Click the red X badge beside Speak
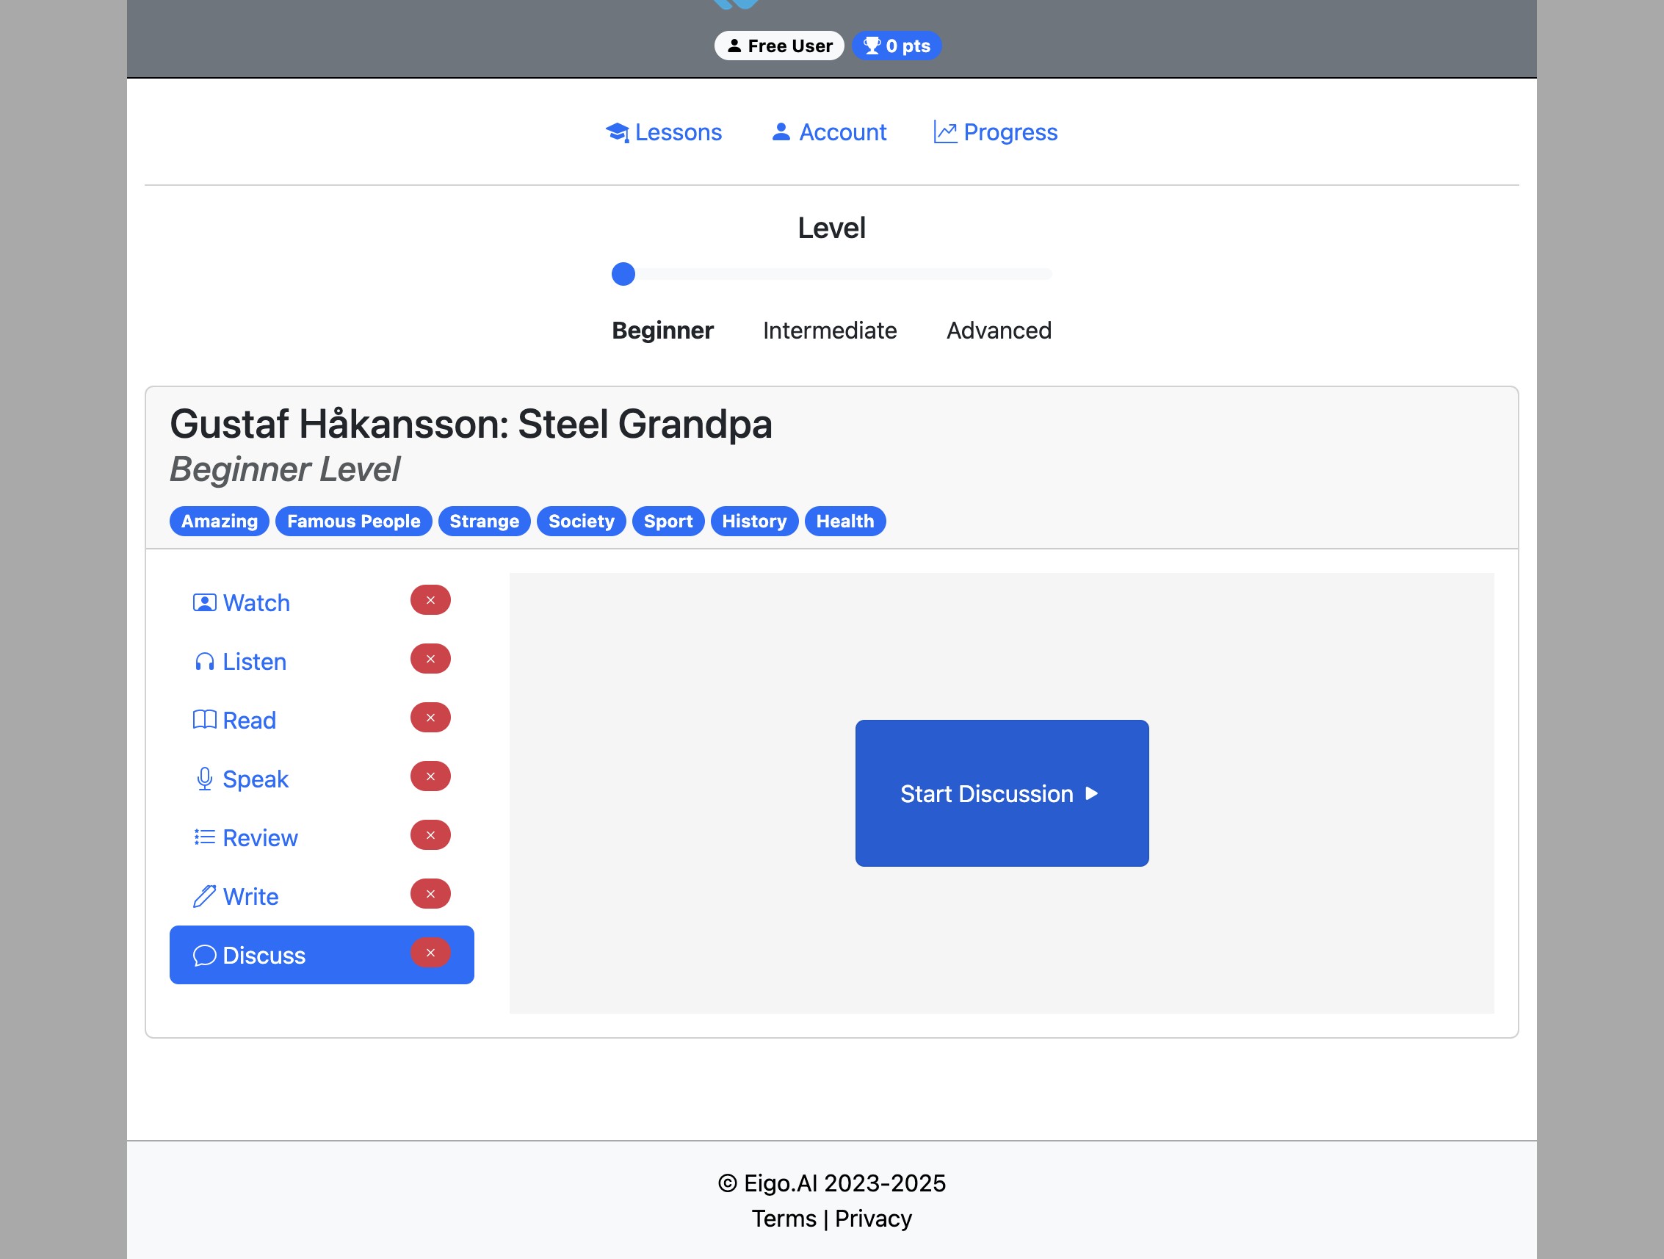 click(430, 776)
